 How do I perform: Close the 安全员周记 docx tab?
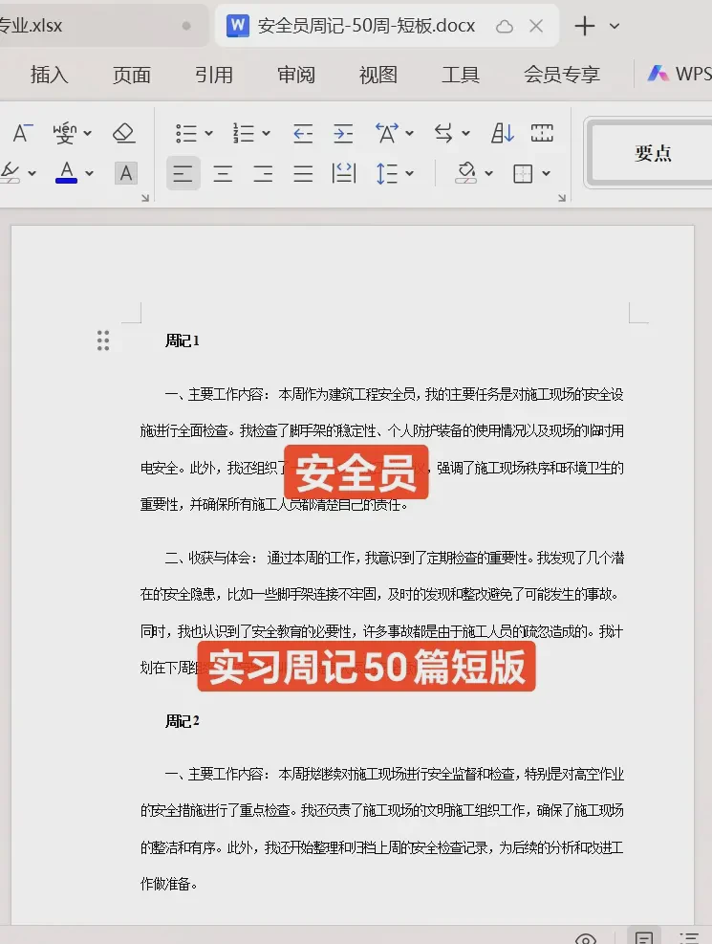point(536,26)
